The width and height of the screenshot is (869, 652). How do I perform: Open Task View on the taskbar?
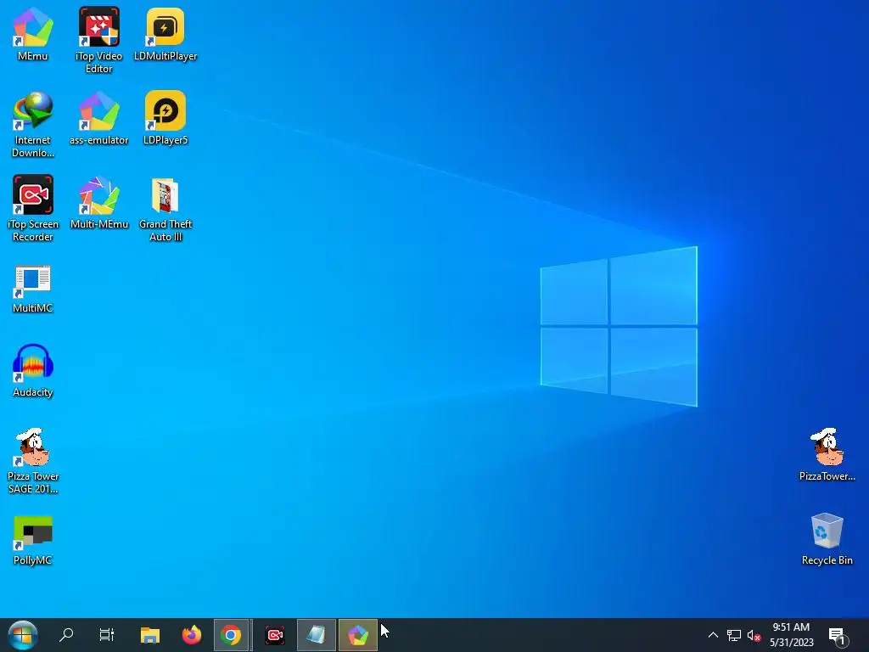[106, 635]
